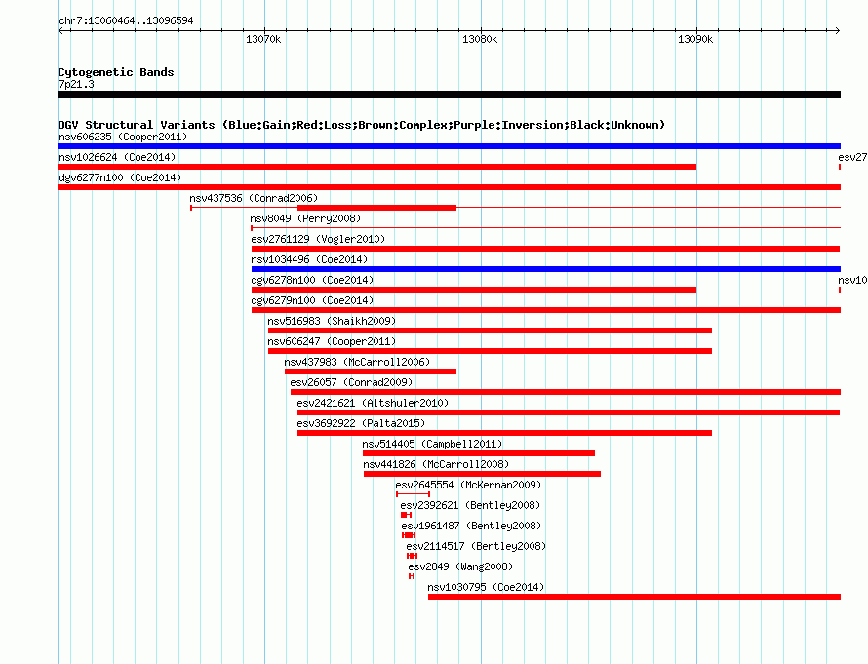Select the nsv1030795 red loss bar
This screenshot has width=868, height=664.
pyautogui.click(x=634, y=597)
